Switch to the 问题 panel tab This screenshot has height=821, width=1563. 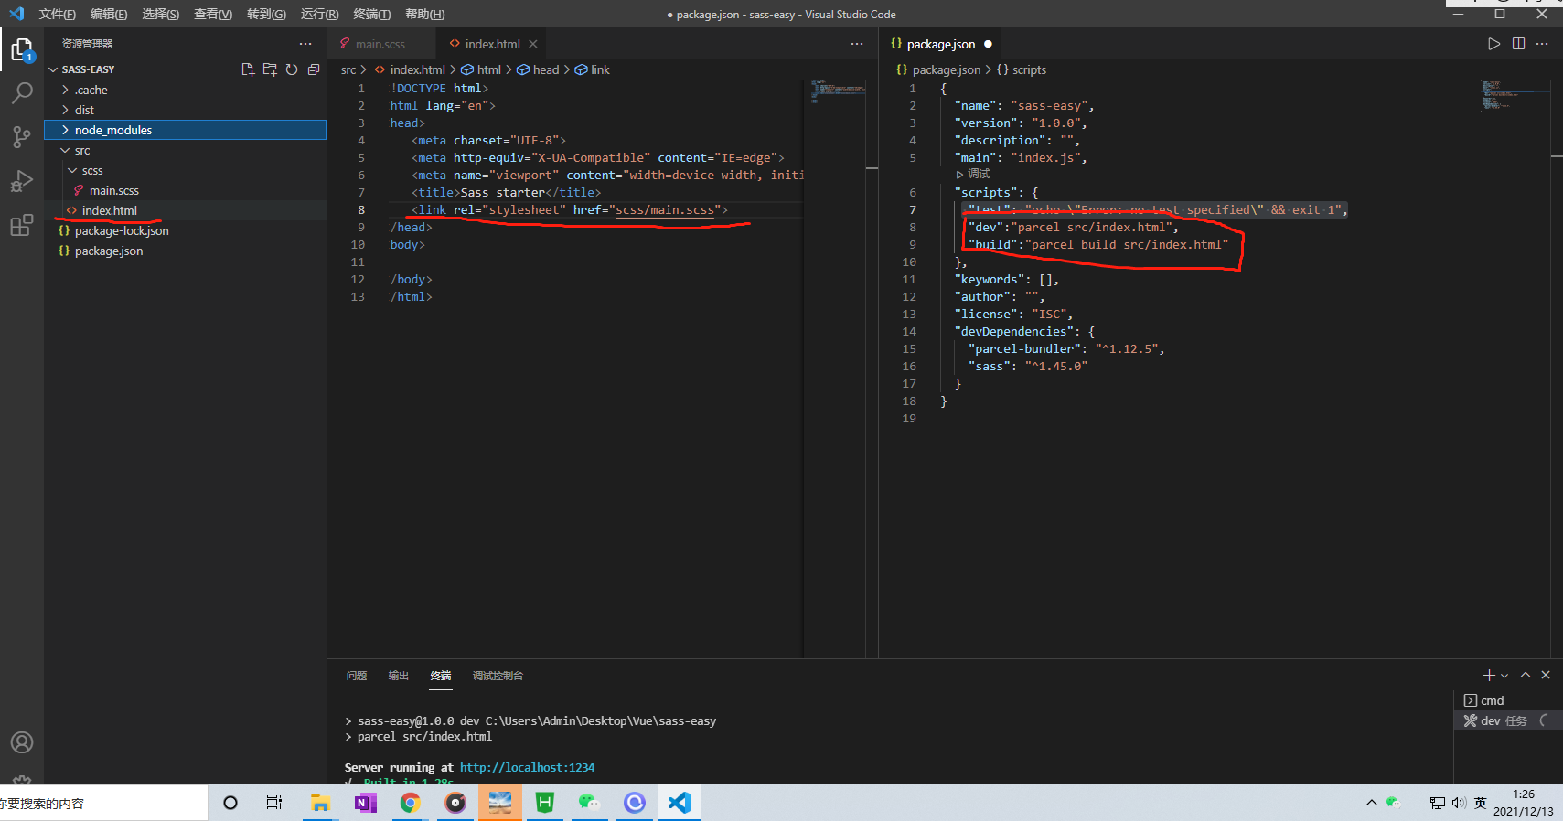tap(357, 676)
